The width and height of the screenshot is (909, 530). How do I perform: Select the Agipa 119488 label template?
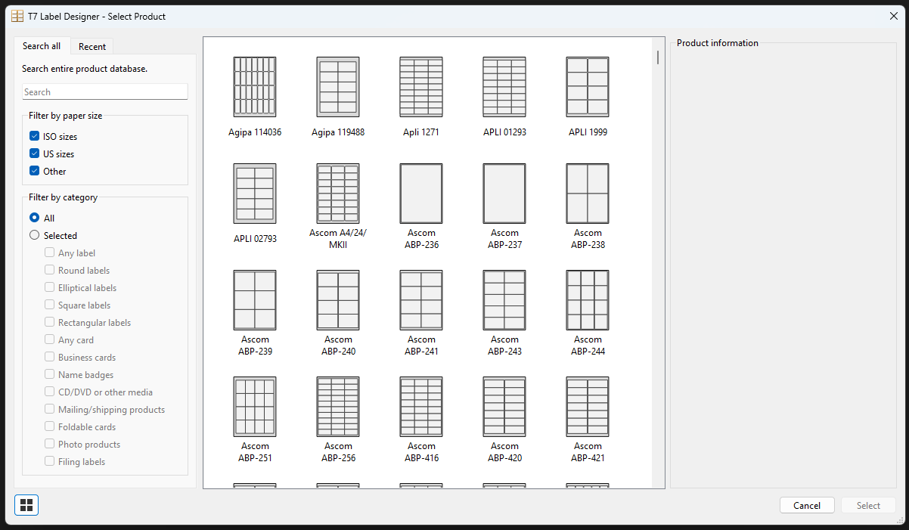(338, 87)
